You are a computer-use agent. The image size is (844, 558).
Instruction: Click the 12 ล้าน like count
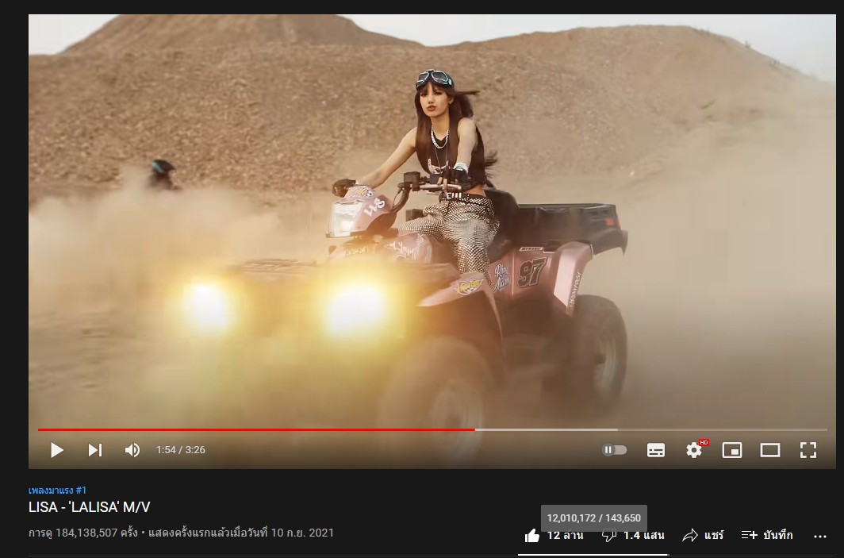click(x=565, y=535)
